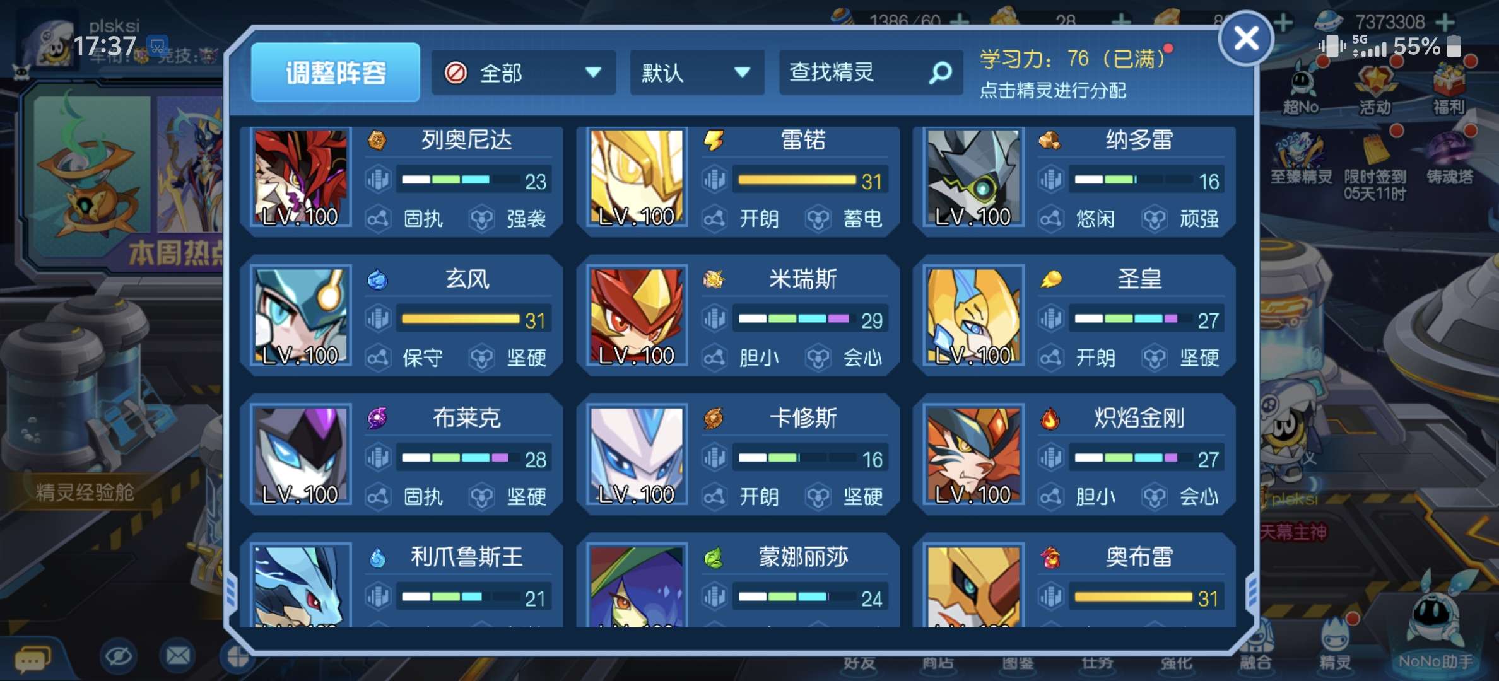Open the chat bubble icon
Viewport: 1499px width, 681px height.
click(x=33, y=659)
